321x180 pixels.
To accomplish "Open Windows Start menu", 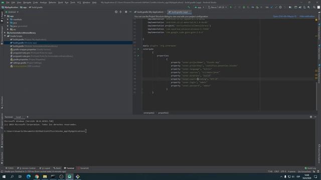I will click(x=4, y=176).
